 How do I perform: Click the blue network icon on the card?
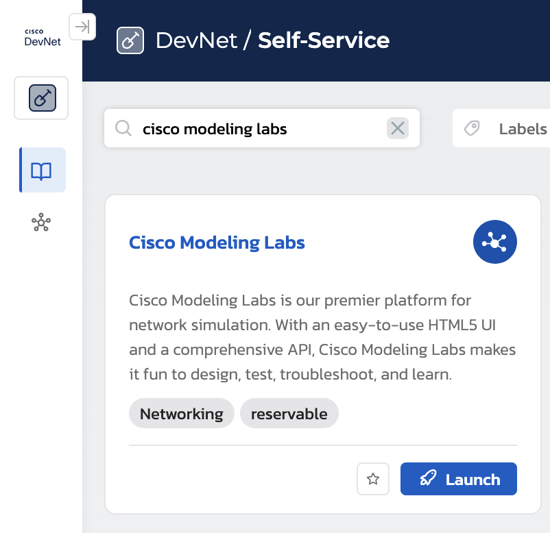(494, 242)
